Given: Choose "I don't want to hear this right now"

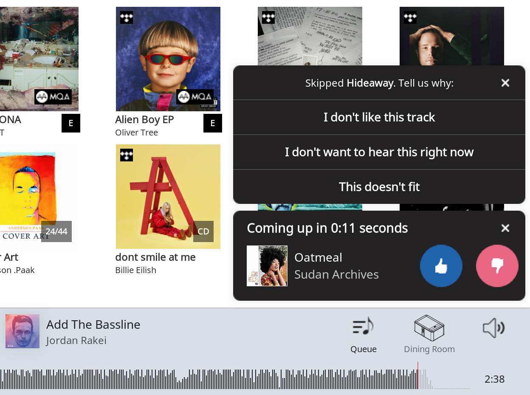Looking at the screenshot, I should tap(379, 152).
